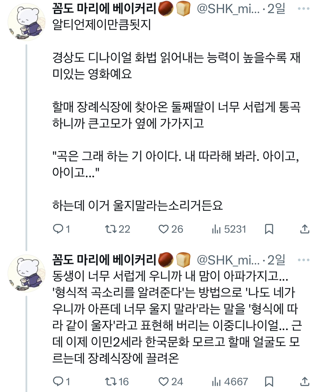Retweet the second tweet showing 16 reposts
Viewport: 319px width, 392px height.
111,380
